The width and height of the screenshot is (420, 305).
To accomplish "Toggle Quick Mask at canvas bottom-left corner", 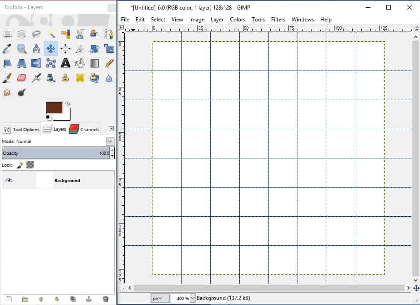I will (121, 288).
